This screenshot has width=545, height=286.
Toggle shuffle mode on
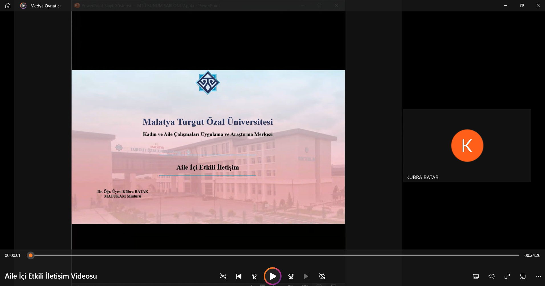(223, 276)
